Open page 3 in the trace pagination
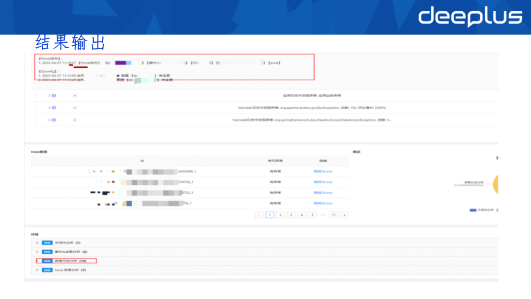Viewport: 531px width, 299px height. (291, 215)
